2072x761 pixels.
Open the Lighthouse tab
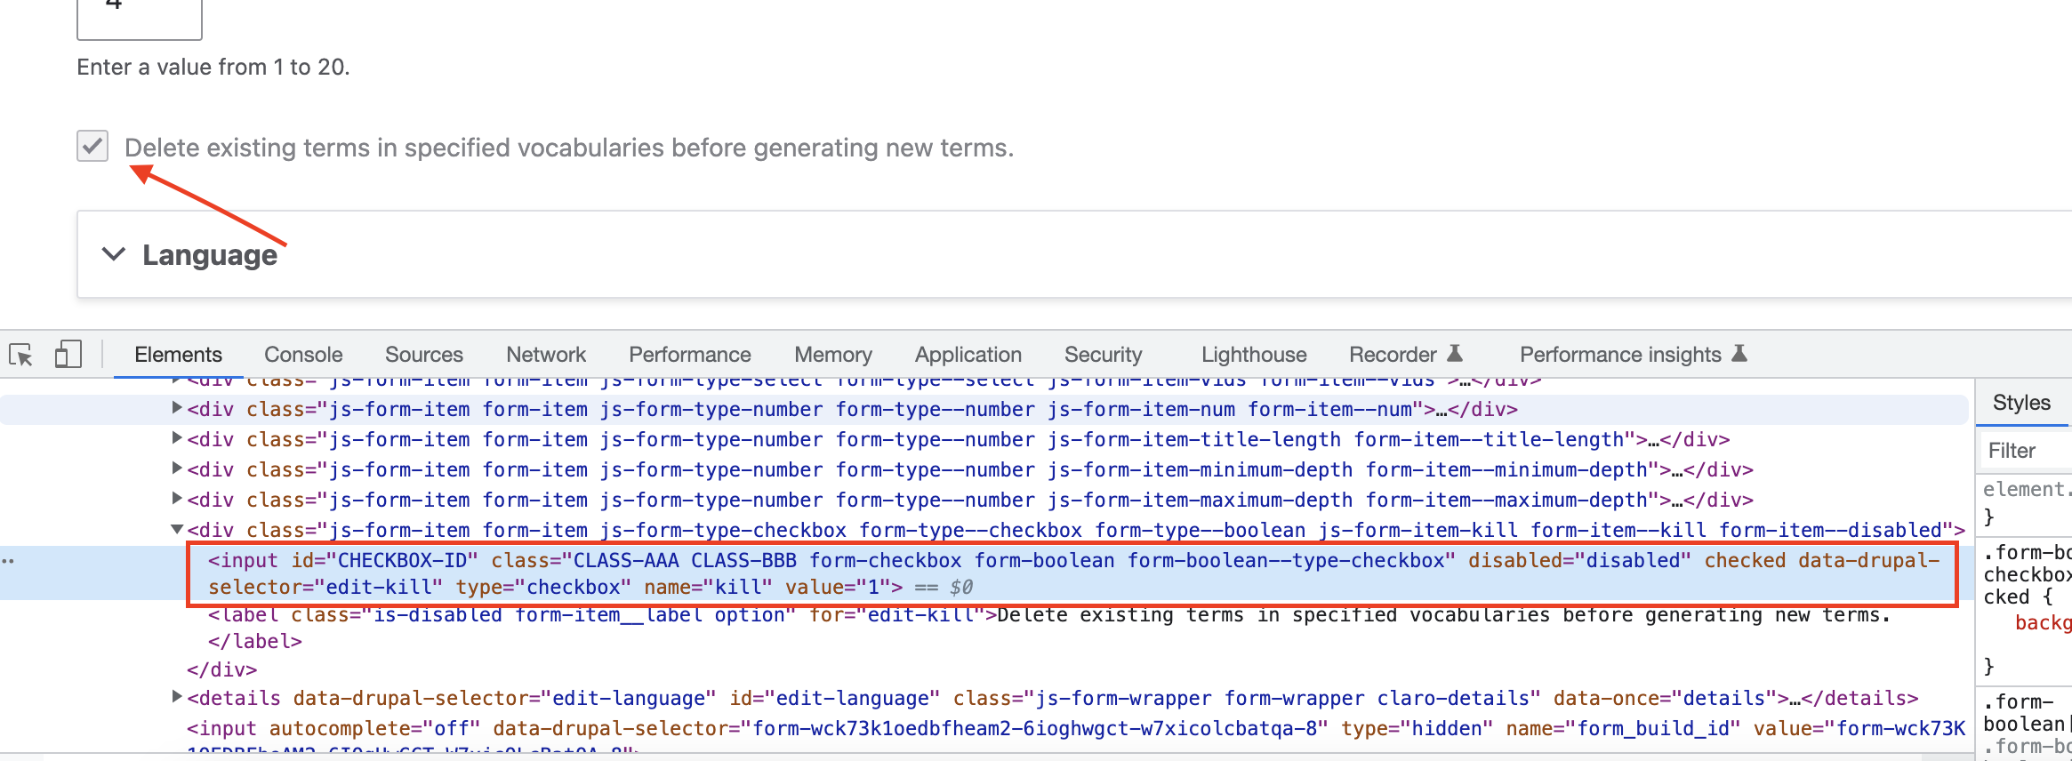1253,355
